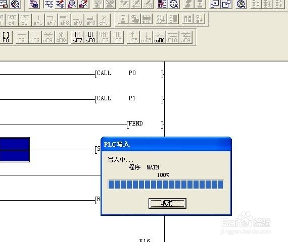Select the horizontal line F9 tool

tap(22, 37)
